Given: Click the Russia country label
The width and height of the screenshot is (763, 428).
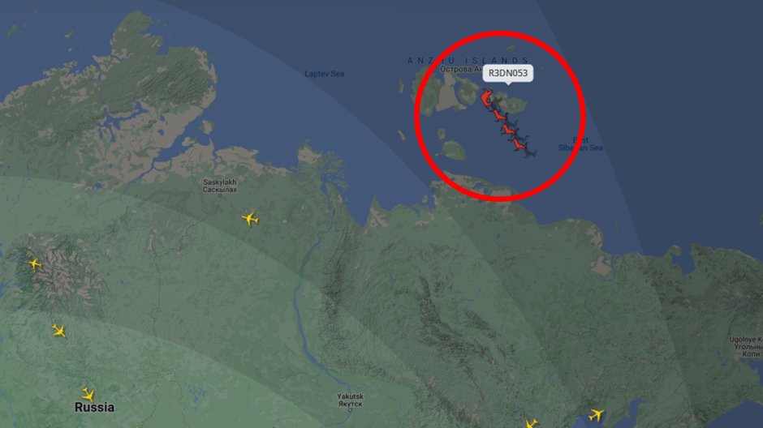Looking at the screenshot, I should click(x=94, y=407).
